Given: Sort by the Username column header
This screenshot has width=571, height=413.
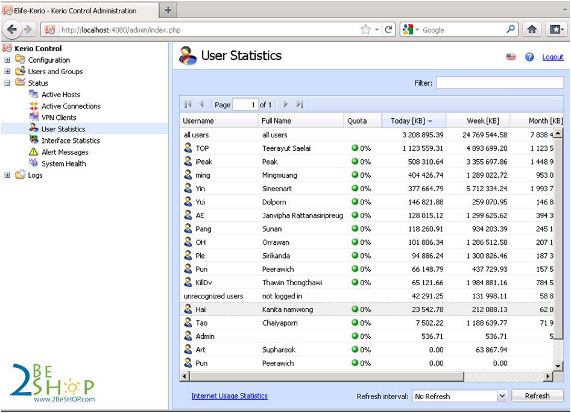Looking at the screenshot, I should tap(218, 121).
